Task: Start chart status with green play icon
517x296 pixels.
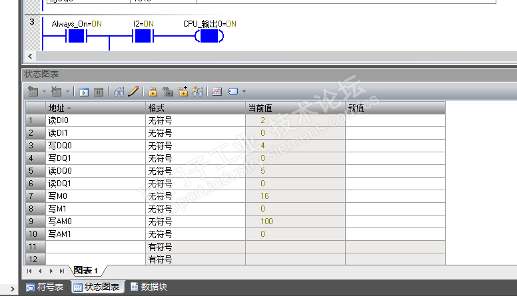Action: click(84, 92)
